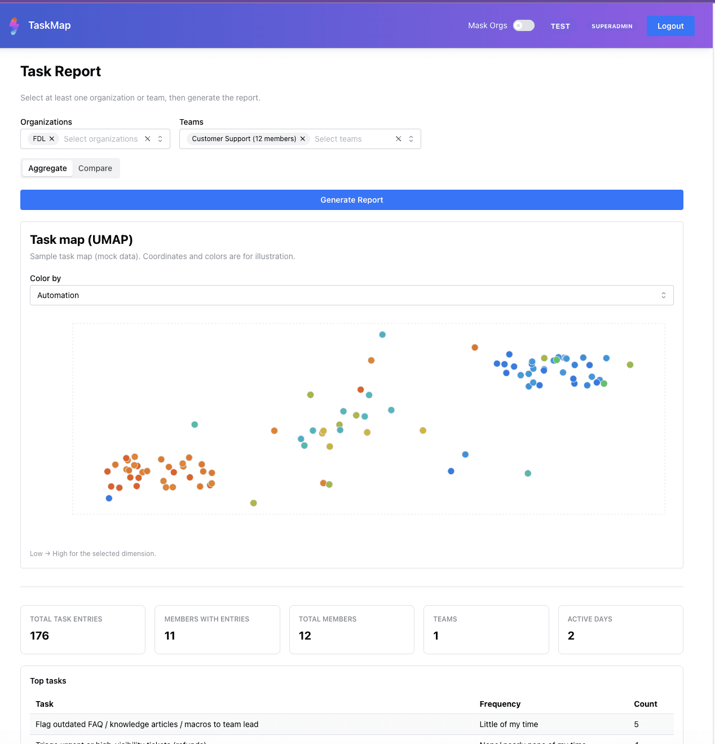The image size is (715, 744).
Task: Clear all selected organizations with the X icon
Action: coord(147,138)
